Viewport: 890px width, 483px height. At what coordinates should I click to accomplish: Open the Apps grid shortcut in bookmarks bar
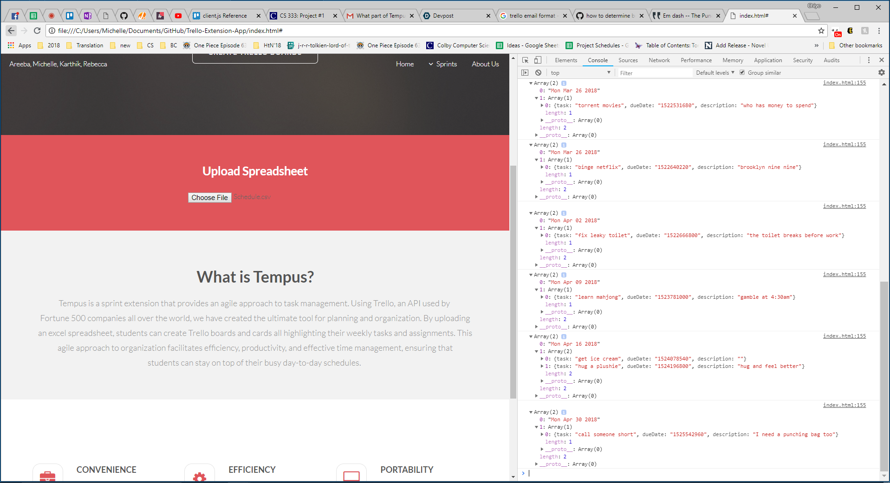point(19,45)
